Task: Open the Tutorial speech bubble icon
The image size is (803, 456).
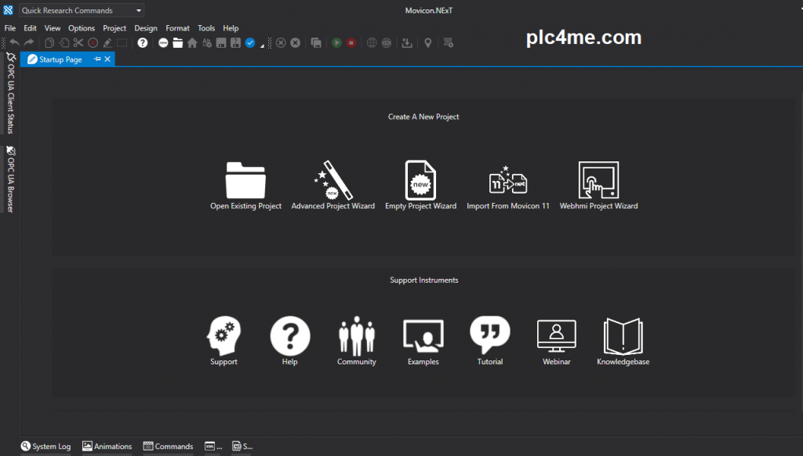Action: 490,335
